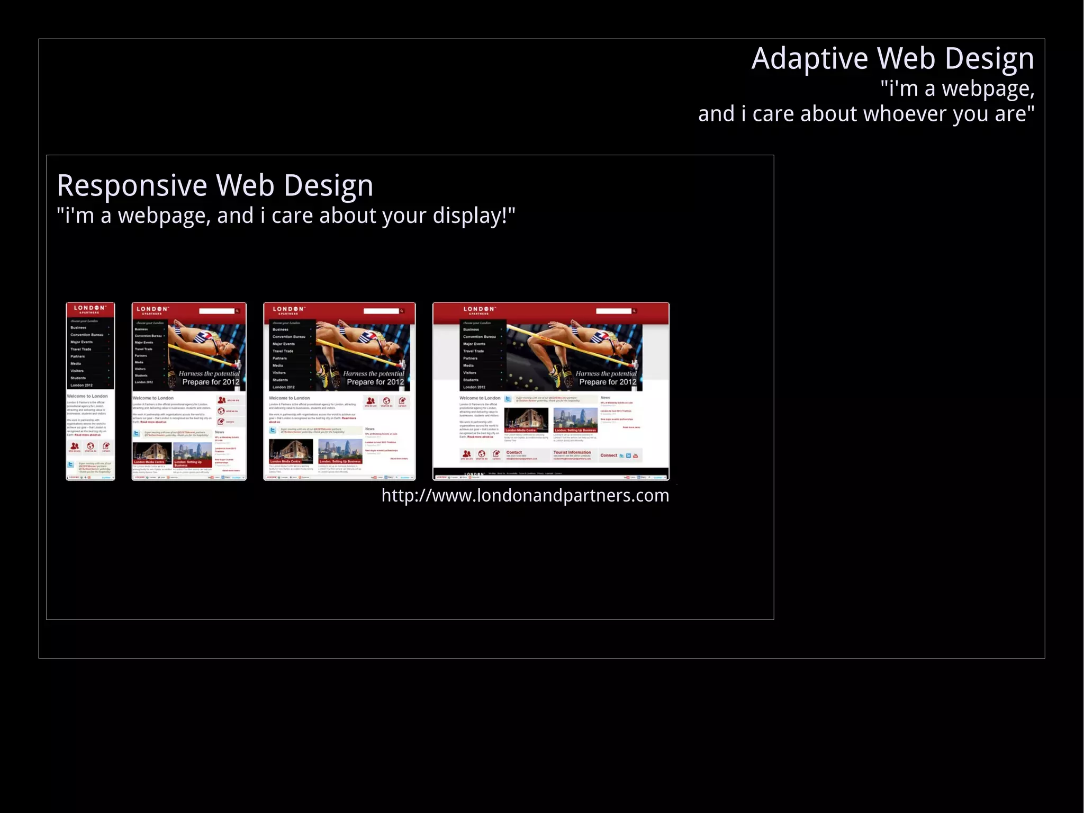Click "Tourist Information" heading in widest screenshot

click(x=572, y=452)
